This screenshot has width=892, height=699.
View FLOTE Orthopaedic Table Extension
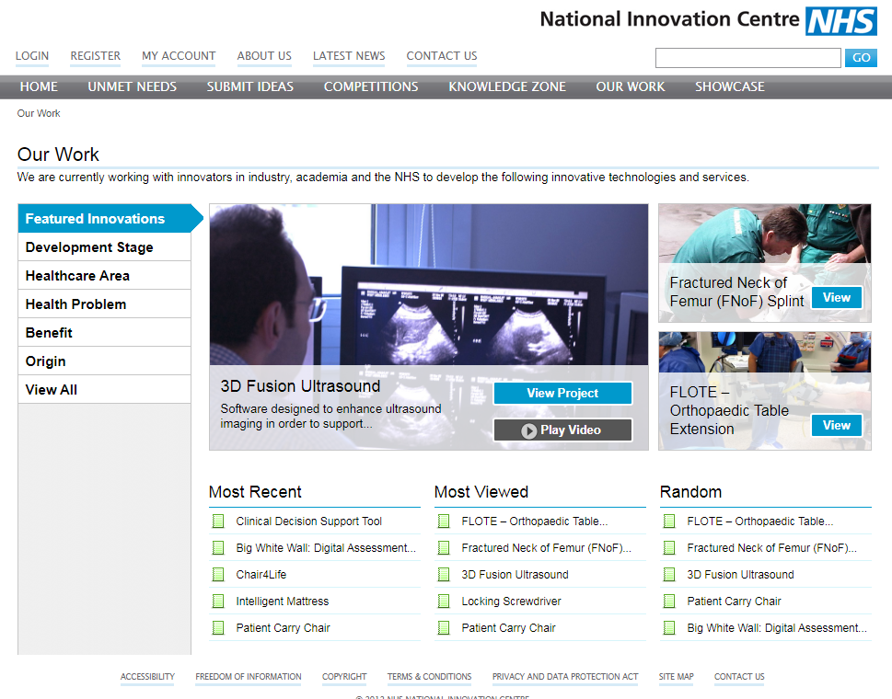click(x=836, y=425)
